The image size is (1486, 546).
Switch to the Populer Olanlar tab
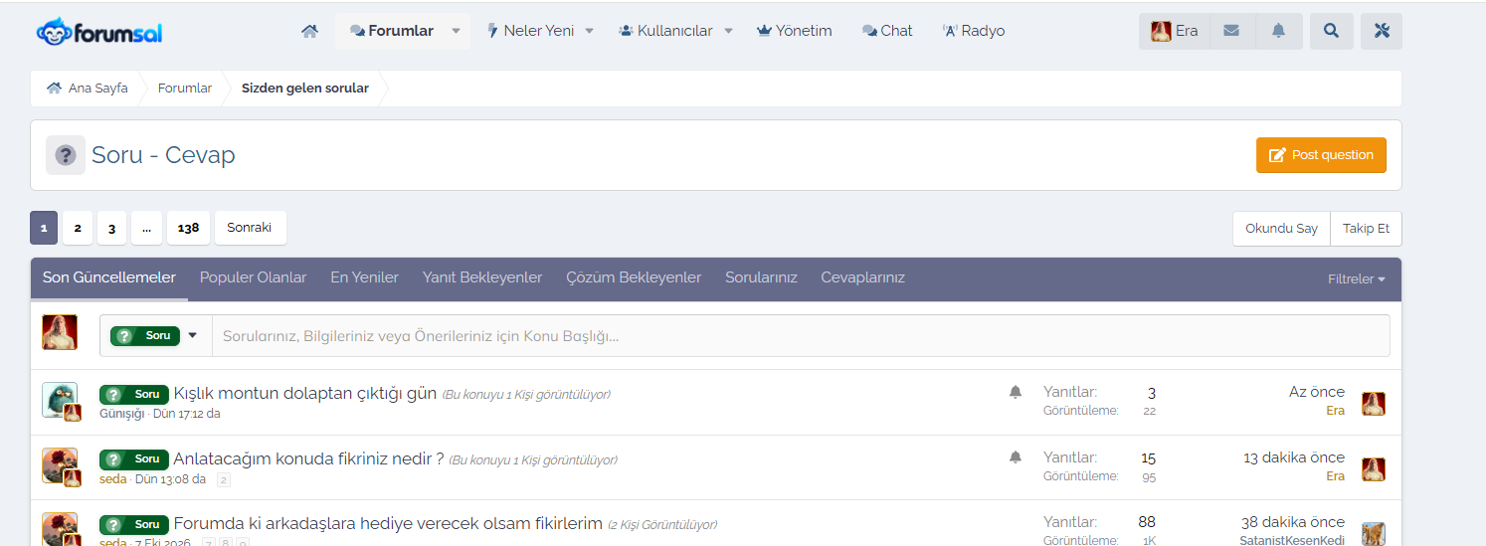pos(254,278)
